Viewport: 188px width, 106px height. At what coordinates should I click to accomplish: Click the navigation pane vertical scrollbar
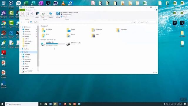click(38, 46)
